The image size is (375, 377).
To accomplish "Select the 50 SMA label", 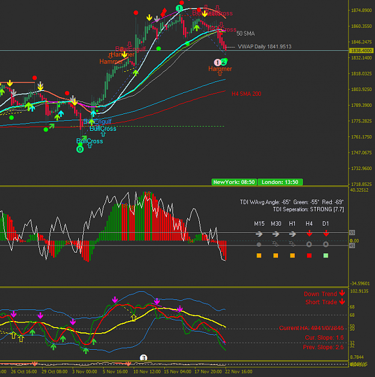I will (246, 33).
